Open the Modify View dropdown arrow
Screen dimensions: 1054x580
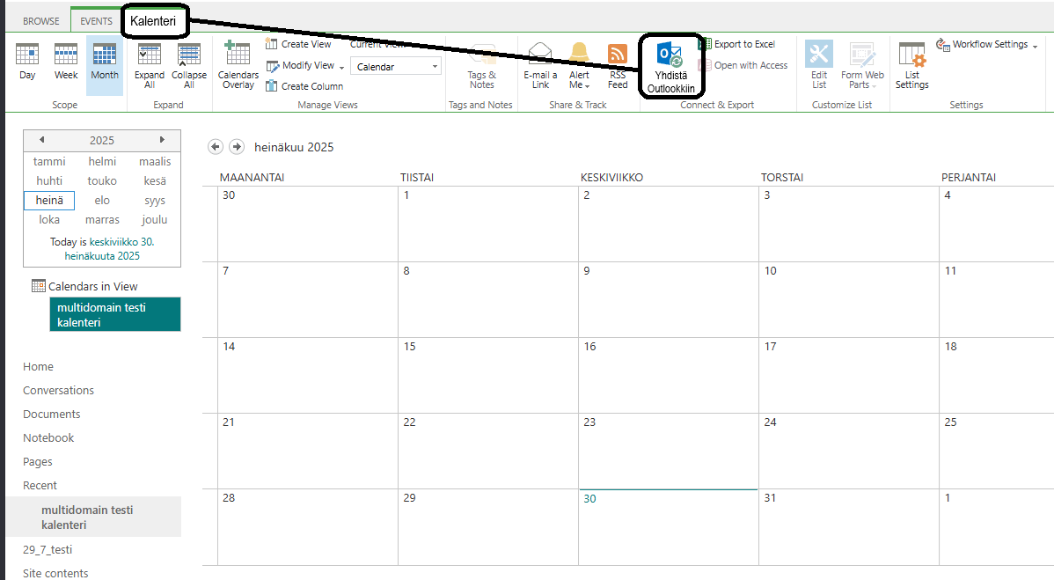341,67
